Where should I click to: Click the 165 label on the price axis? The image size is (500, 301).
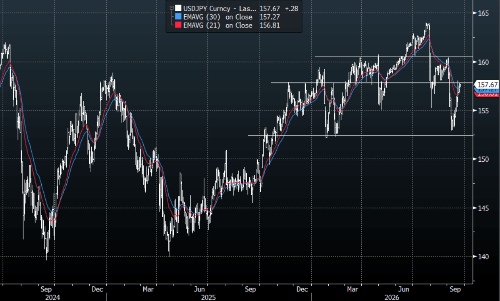coord(483,13)
